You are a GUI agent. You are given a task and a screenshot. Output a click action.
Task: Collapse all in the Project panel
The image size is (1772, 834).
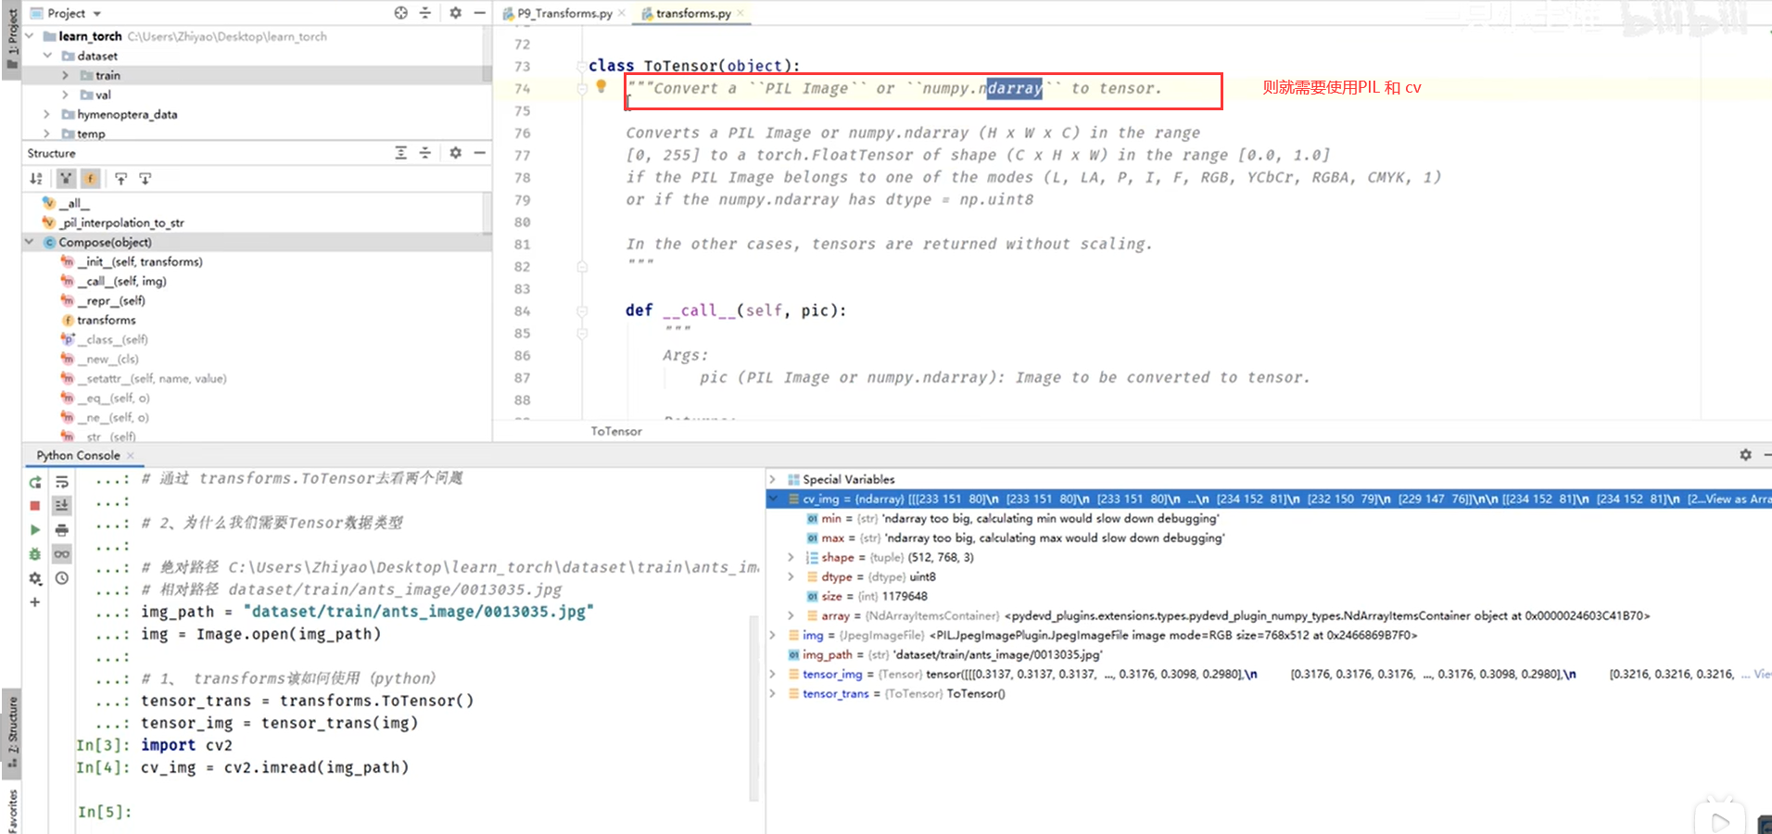pyautogui.click(x=425, y=13)
